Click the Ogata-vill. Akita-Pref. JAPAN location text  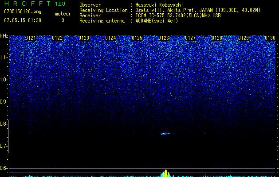[x=198, y=10]
